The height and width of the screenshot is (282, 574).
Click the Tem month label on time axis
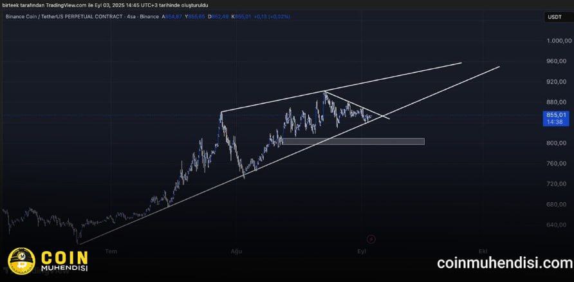(x=111, y=251)
